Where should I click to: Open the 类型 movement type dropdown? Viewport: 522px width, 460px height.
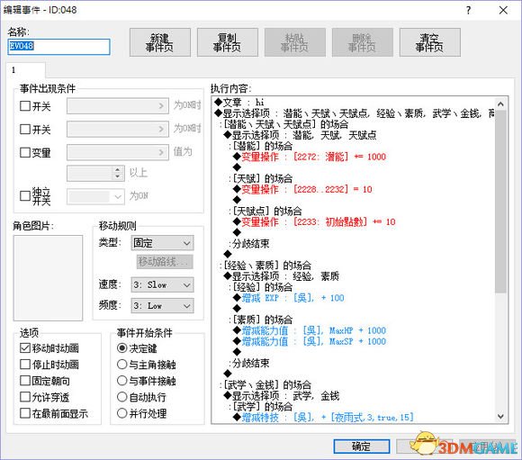pyautogui.click(x=163, y=243)
